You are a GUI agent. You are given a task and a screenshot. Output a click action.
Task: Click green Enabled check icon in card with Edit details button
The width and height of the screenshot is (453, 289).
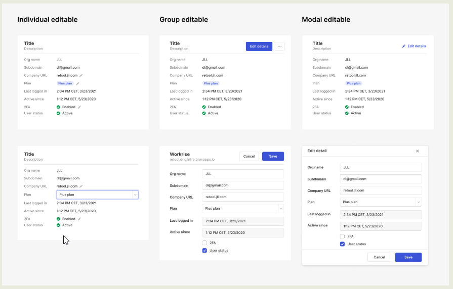pyautogui.click(x=204, y=107)
